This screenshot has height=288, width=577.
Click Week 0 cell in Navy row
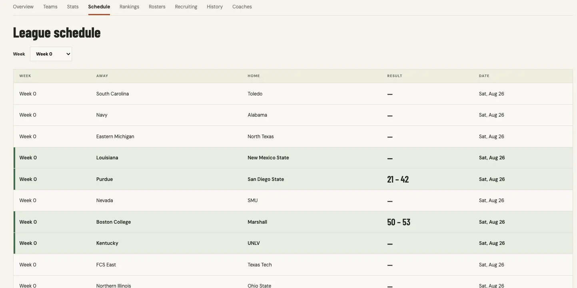[x=28, y=115]
